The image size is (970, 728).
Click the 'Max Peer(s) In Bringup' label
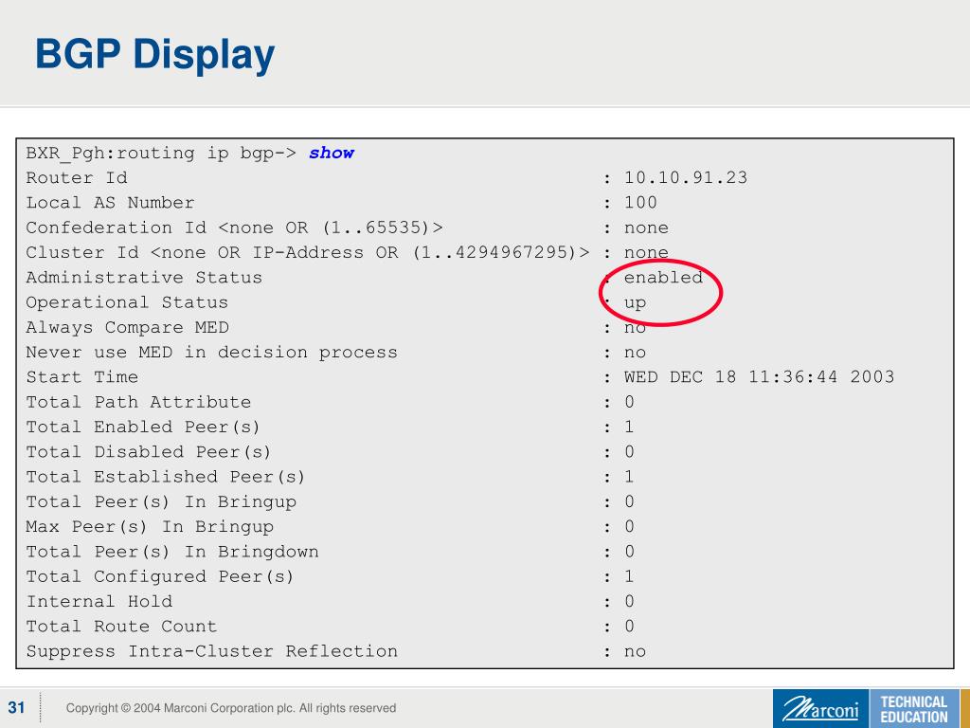click(x=150, y=527)
